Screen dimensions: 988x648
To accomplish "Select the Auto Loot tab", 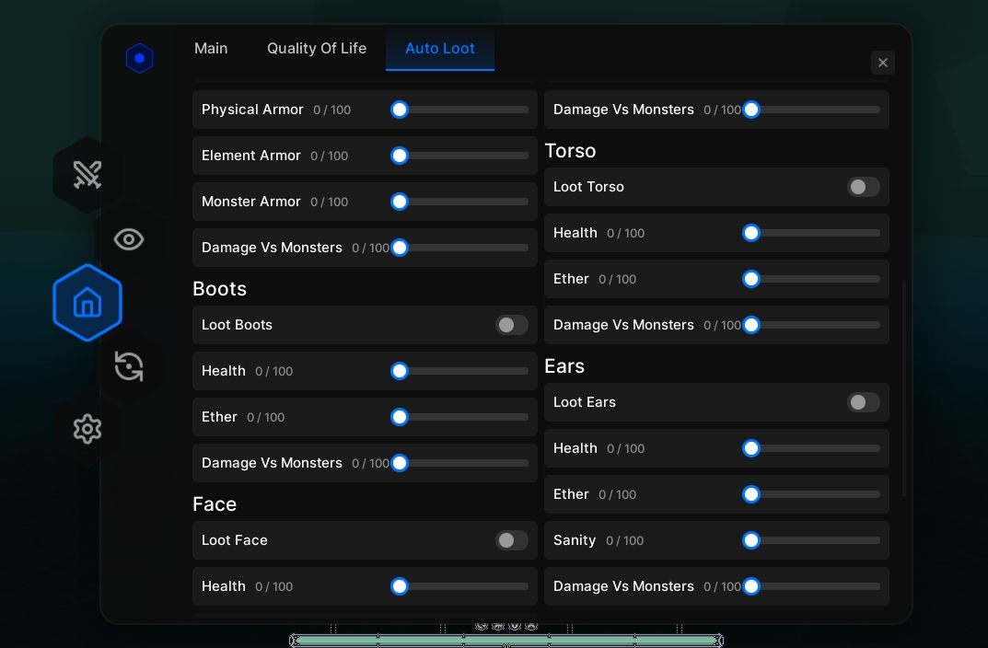I will coord(439,49).
